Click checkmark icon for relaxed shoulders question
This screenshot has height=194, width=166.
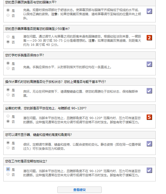(149, 91)
